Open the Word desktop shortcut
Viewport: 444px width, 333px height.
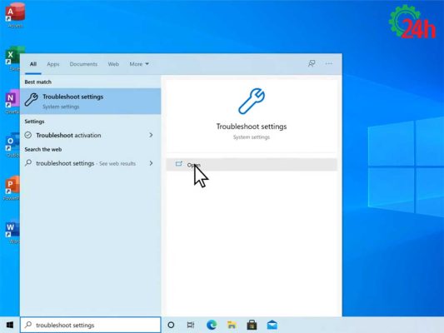point(12,231)
